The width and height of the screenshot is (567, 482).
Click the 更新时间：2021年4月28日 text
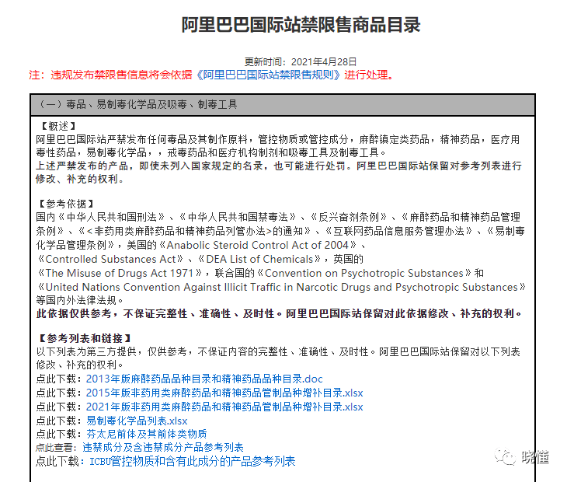(301, 62)
